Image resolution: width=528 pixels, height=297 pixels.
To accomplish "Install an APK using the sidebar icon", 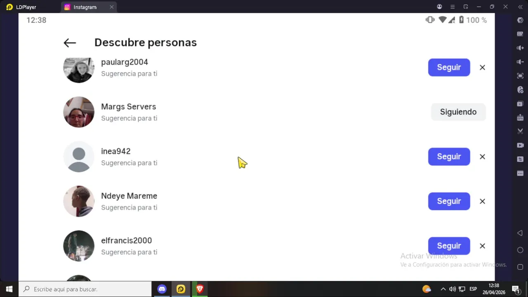I will (x=520, y=118).
